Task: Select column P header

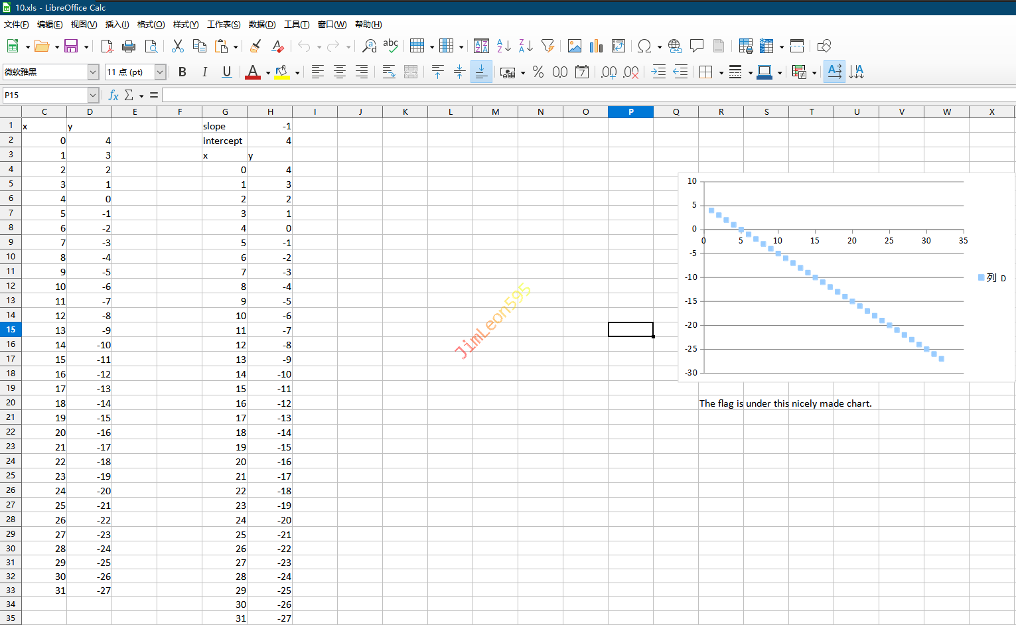Action: point(630,111)
